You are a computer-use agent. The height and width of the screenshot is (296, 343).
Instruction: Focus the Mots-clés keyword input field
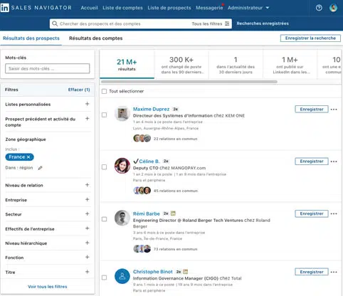click(x=48, y=68)
